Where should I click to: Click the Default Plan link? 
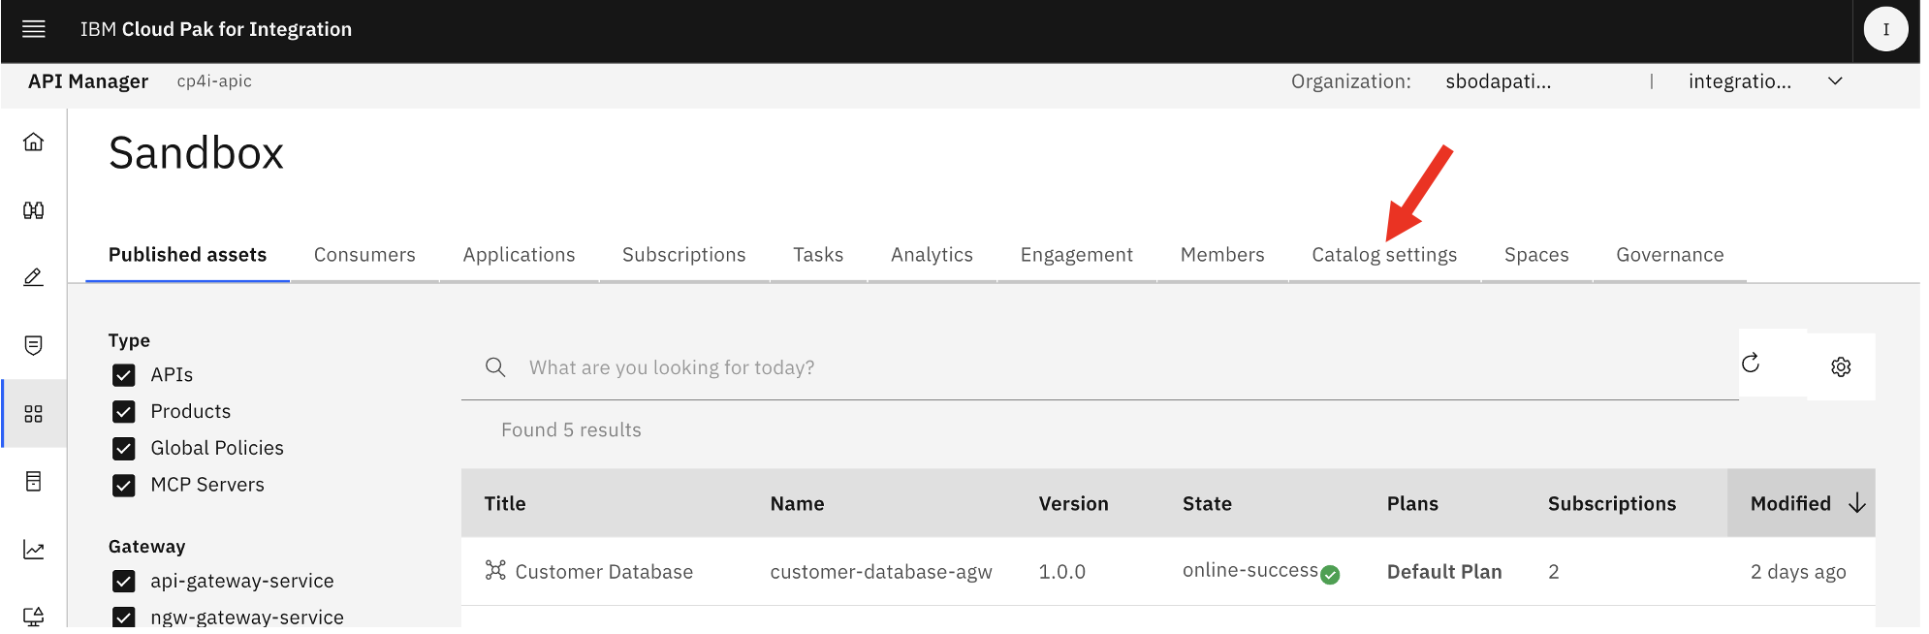[x=1444, y=572]
